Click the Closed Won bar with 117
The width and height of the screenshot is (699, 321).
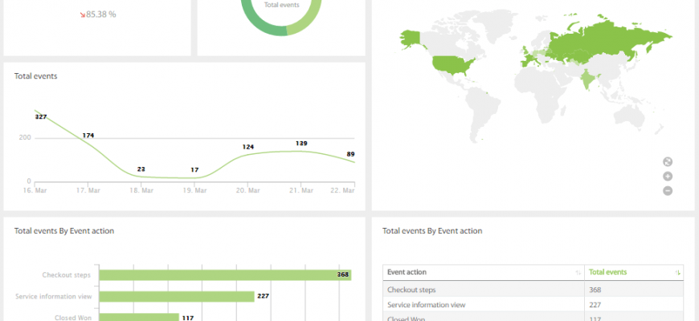coord(138,317)
